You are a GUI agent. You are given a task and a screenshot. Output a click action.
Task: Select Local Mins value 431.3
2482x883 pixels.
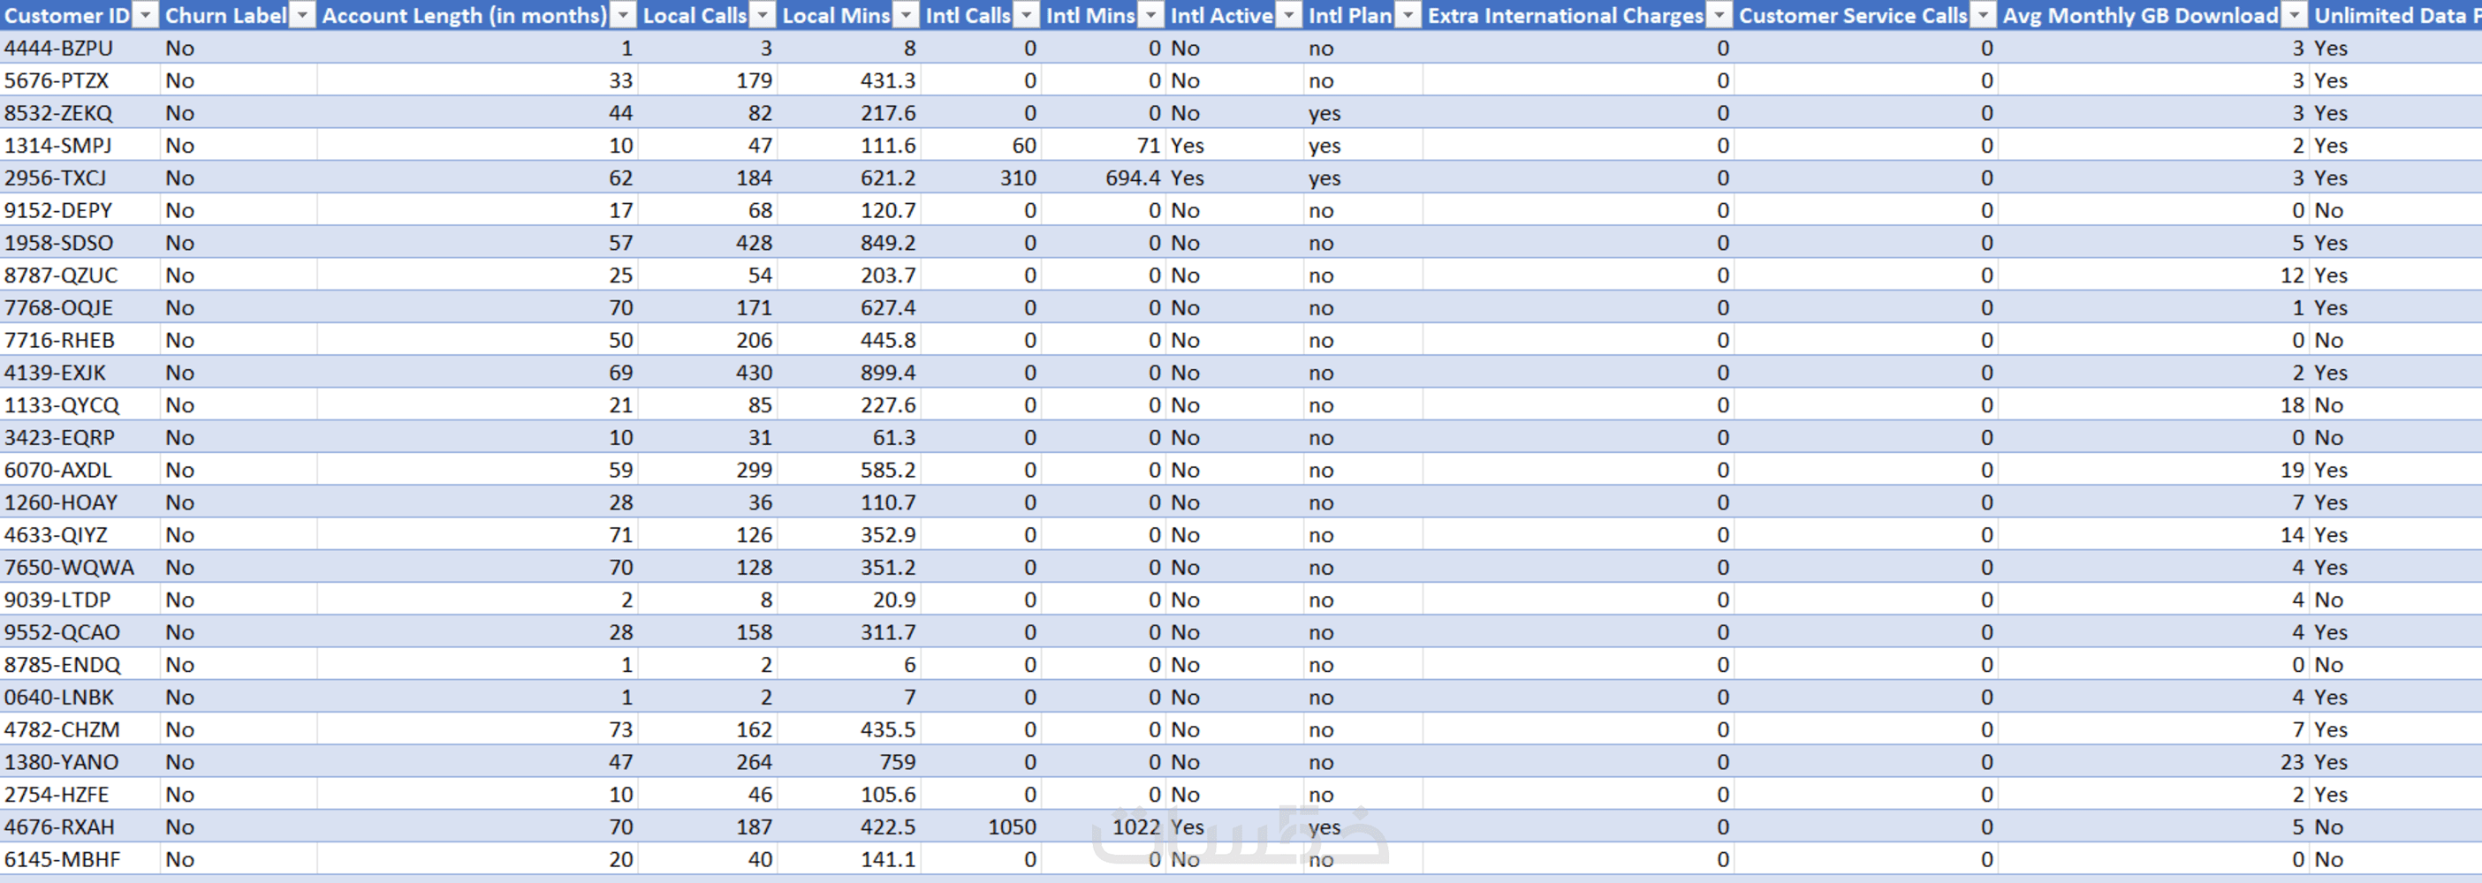[849, 80]
